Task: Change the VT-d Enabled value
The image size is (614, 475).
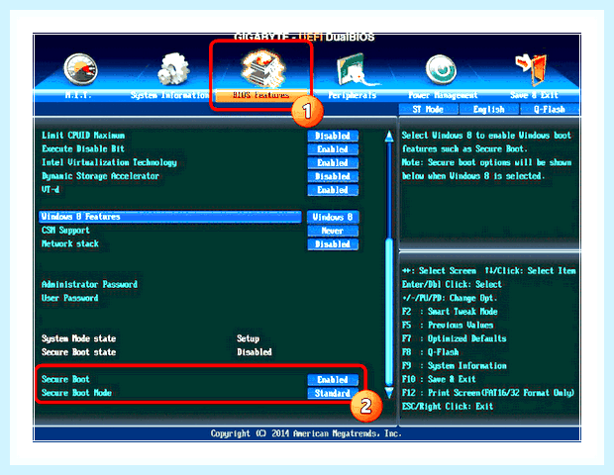Action: coord(333,190)
